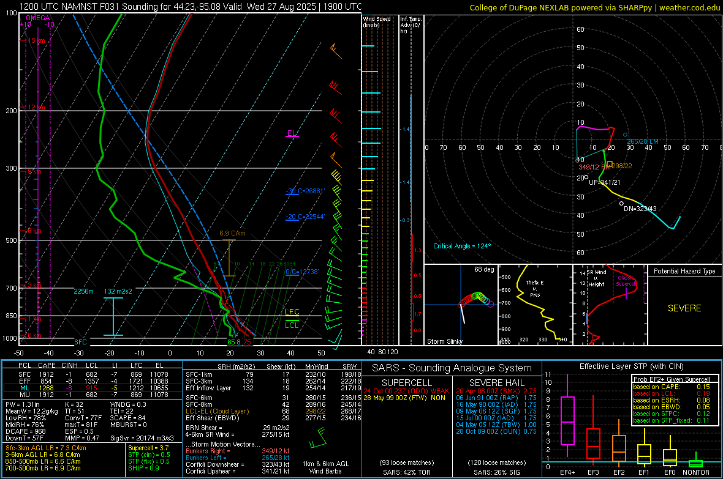This screenshot has height=479, width=723.
Task: Click '700-500mb LR = 6.9 C/km'
Action: [43, 468]
